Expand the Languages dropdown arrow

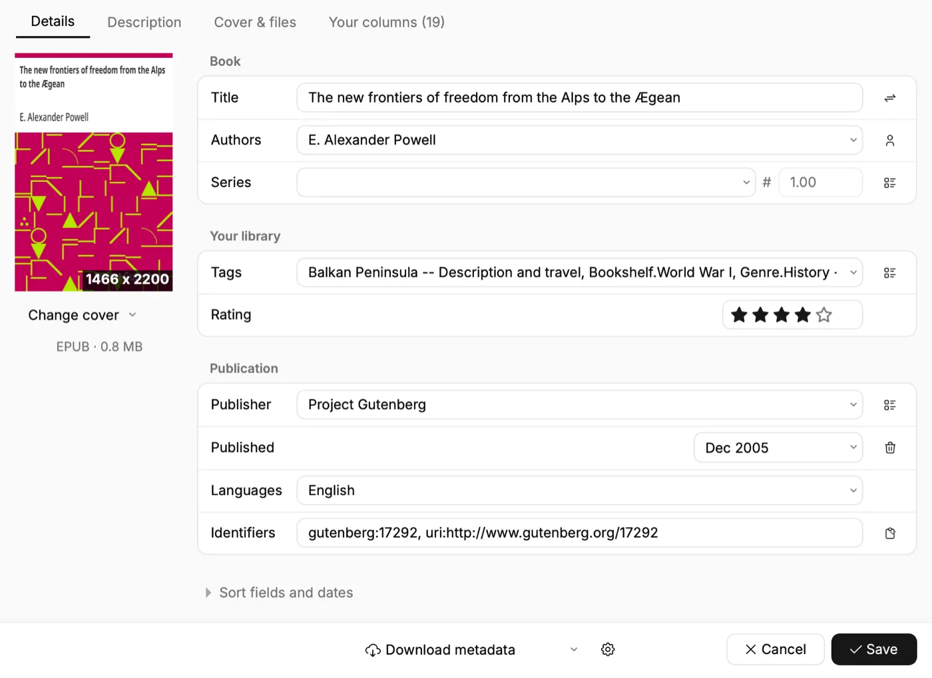(853, 490)
